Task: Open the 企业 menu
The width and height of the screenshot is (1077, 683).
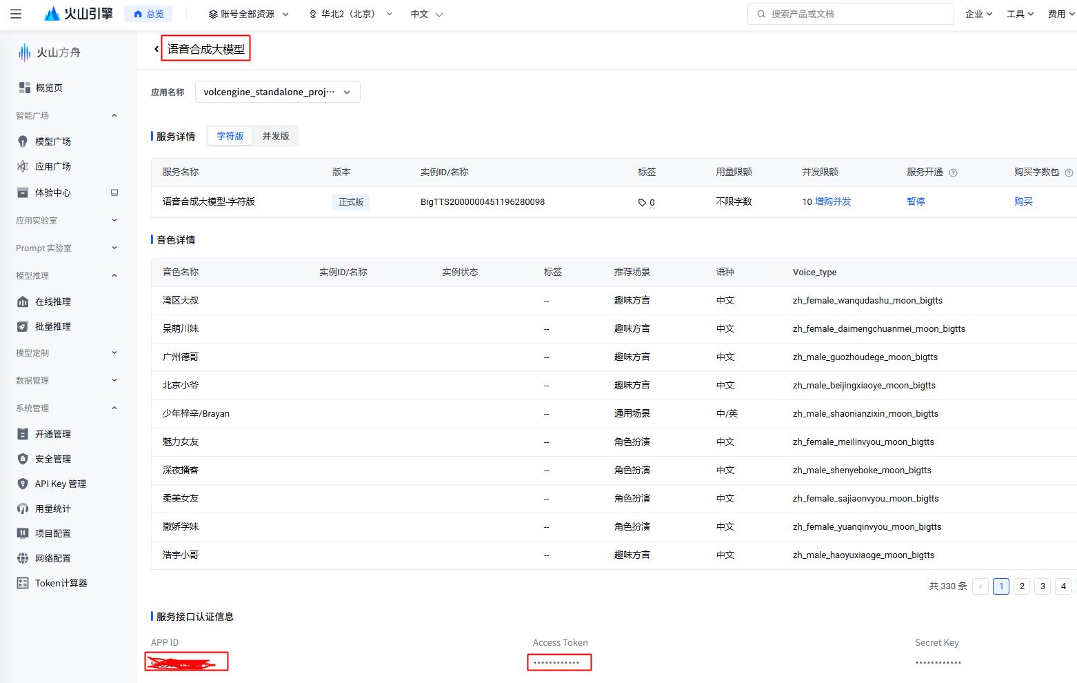Action: (x=978, y=14)
